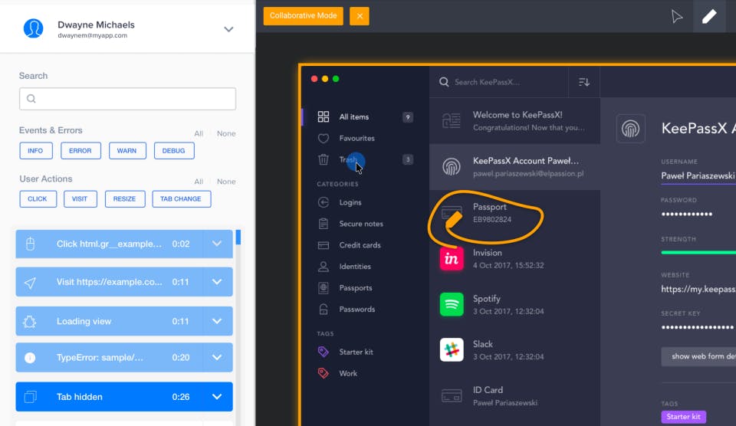This screenshot has height=426, width=736.
Task: Click the Identities person icon
Action: tap(324, 267)
